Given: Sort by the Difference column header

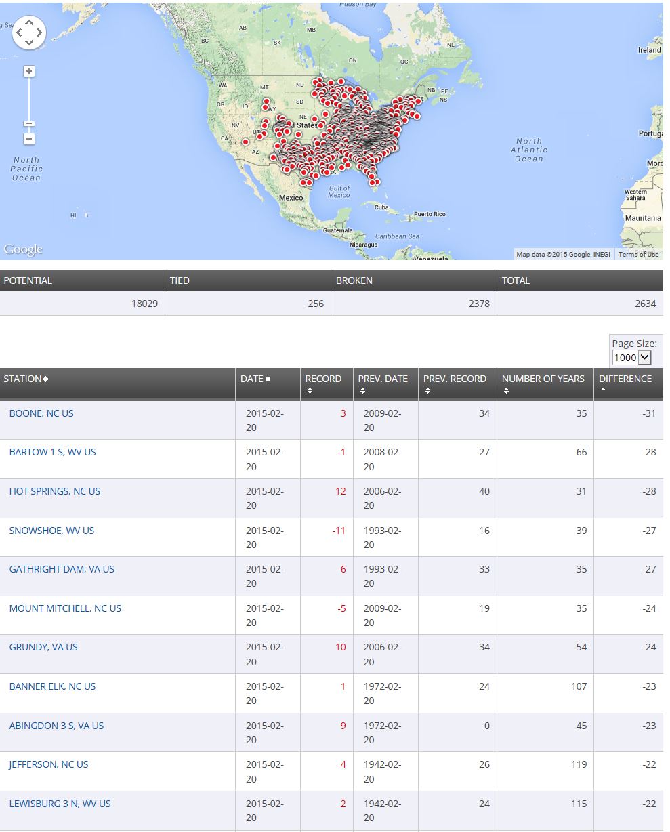Looking at the screenshot, I should pyautogui.click(x=625, y=379).
